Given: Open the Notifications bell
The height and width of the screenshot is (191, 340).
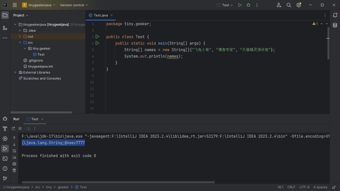Looking at the screenshot, I should pyautogui.click(x=335, y=15).
